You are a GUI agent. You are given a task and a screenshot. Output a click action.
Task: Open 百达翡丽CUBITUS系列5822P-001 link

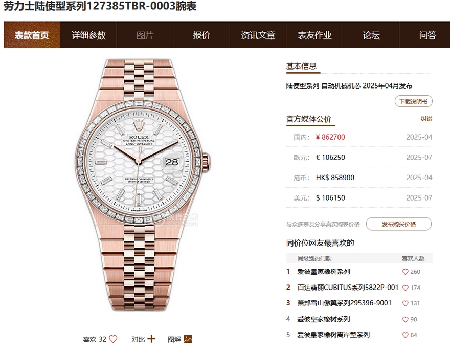pyautogui.click(x=348, y=288)
